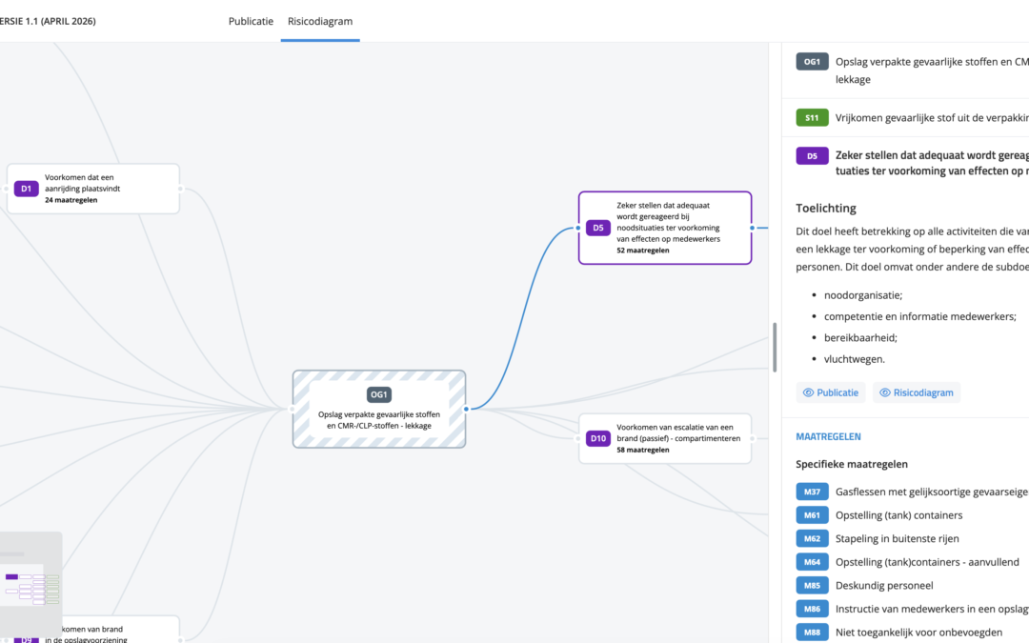
Task: Click the panel vertical scrollbar handle
Action: (x=775, y=347)
